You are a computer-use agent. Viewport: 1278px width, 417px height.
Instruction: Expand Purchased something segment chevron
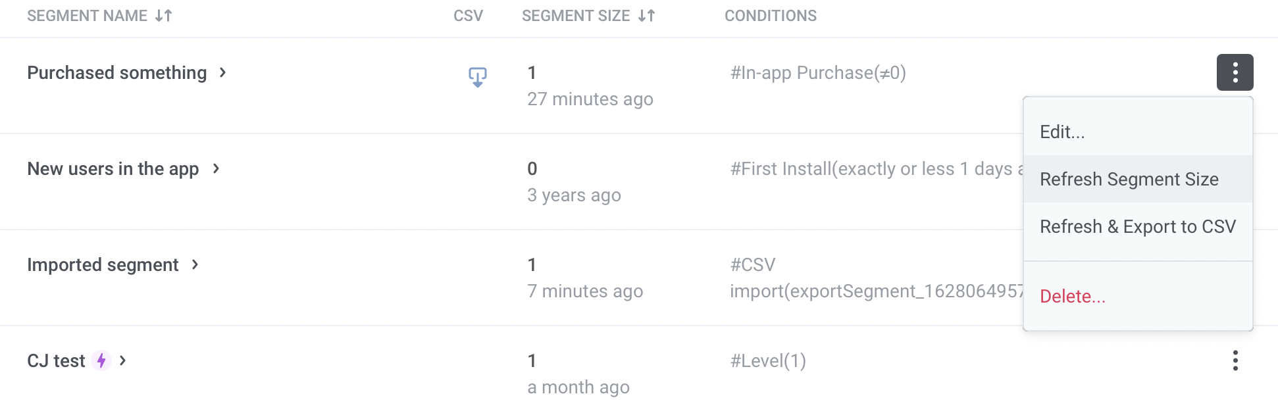click(223, 72)
